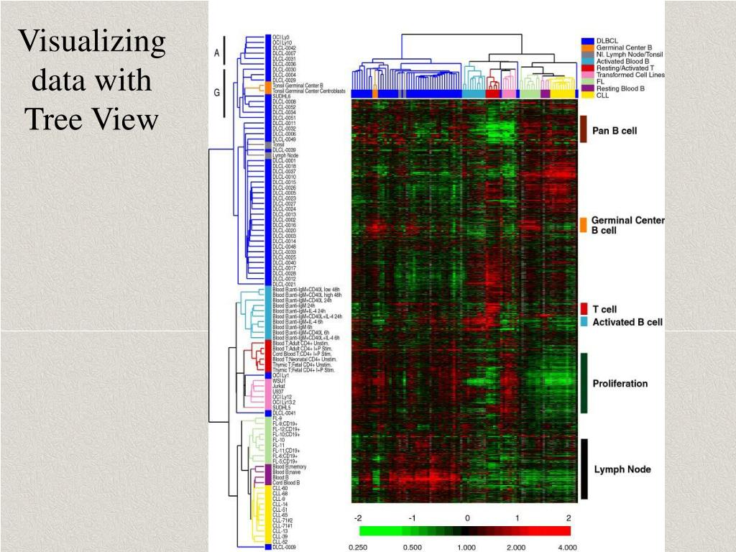Click the cyan bar beside Activated B cell

click(584, 321)
